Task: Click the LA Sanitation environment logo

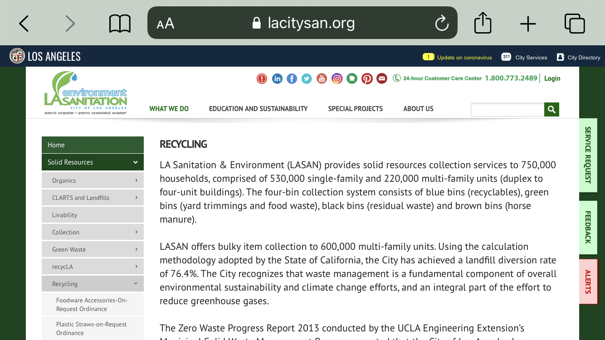Action: pos(86,93)
